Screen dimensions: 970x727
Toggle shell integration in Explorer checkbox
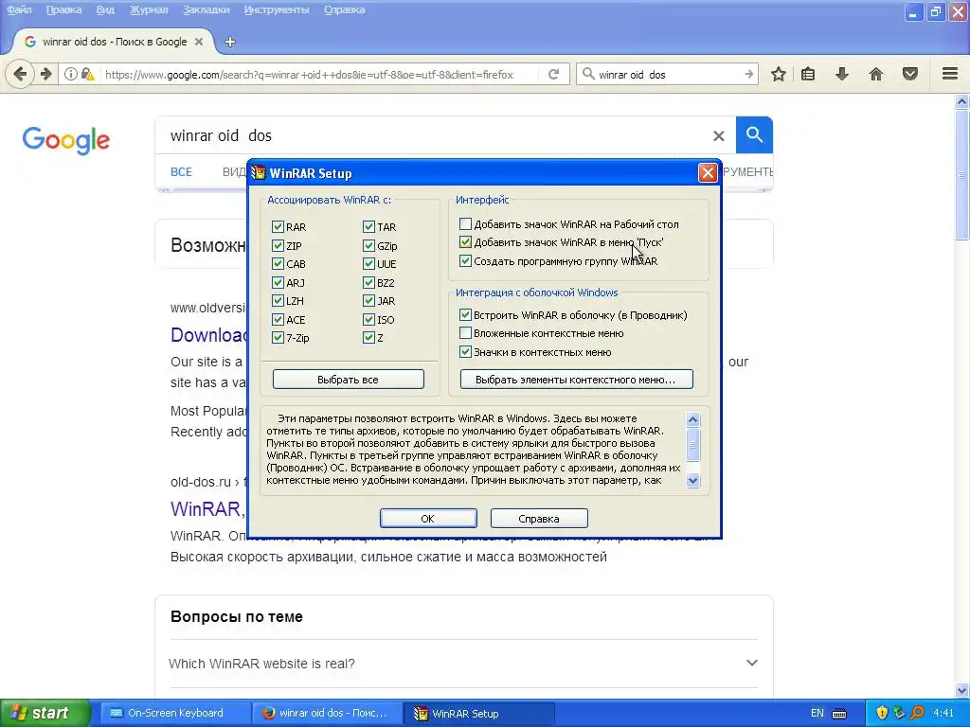[465, 314]
